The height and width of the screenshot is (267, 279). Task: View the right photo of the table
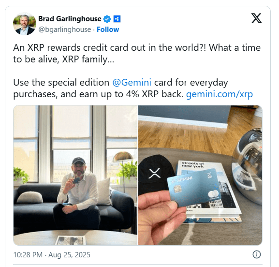click(200, 175)
